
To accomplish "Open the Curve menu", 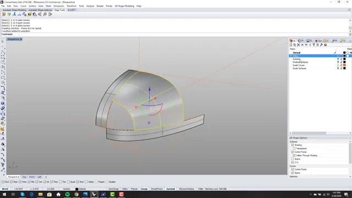I will [x=23, y=6].
